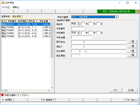
Task: Click the 振出日 month field
Action: [91, 24]
